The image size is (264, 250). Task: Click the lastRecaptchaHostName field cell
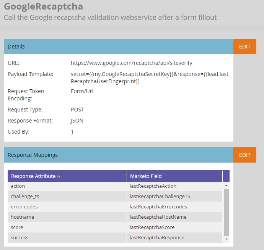pos(174,217)
